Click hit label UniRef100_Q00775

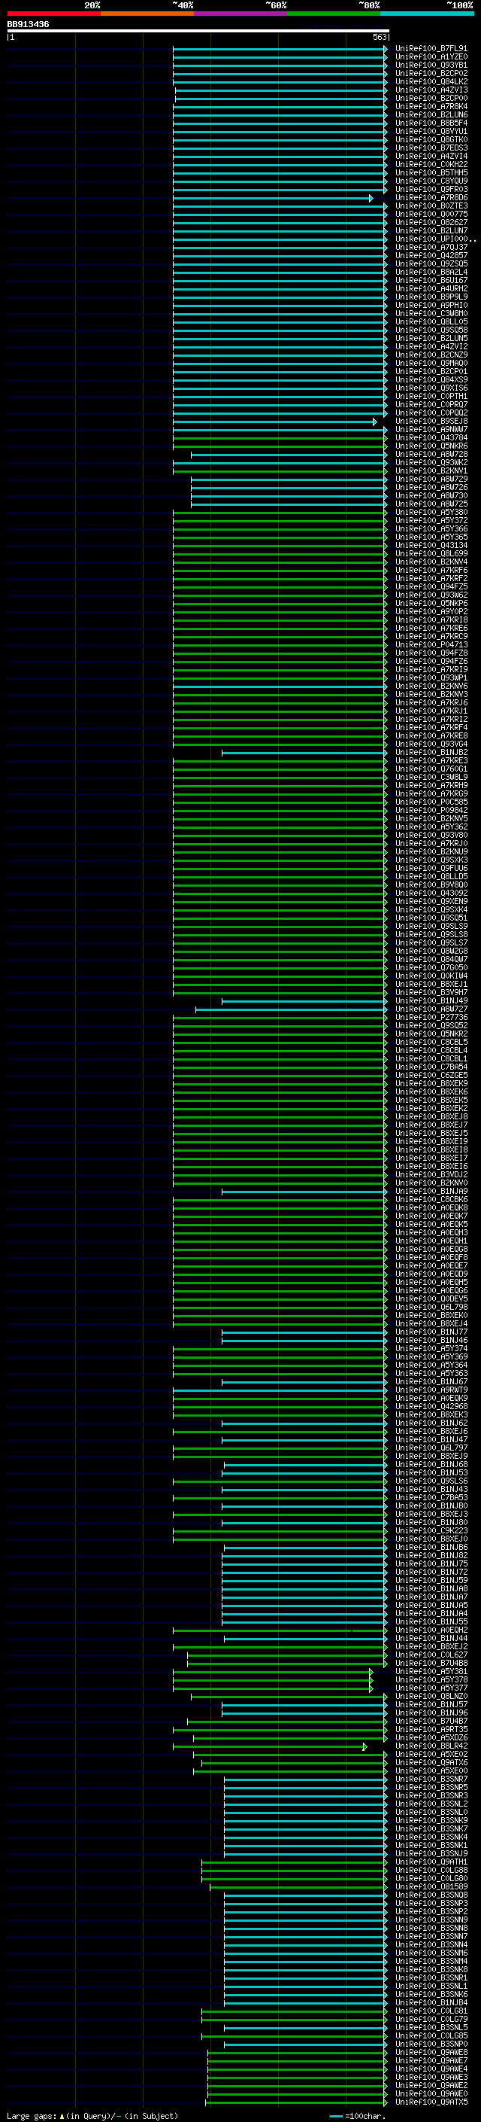[x=431, y=215]
